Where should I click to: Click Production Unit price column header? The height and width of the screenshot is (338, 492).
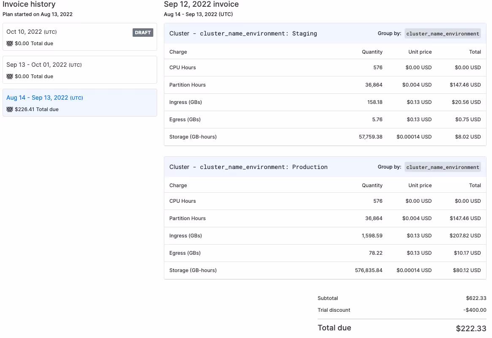420,185
